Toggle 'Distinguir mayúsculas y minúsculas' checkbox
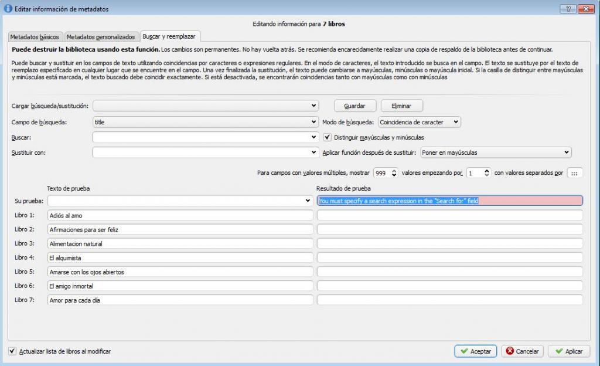This screenshot has height=366, width=600. coord(328,137)
